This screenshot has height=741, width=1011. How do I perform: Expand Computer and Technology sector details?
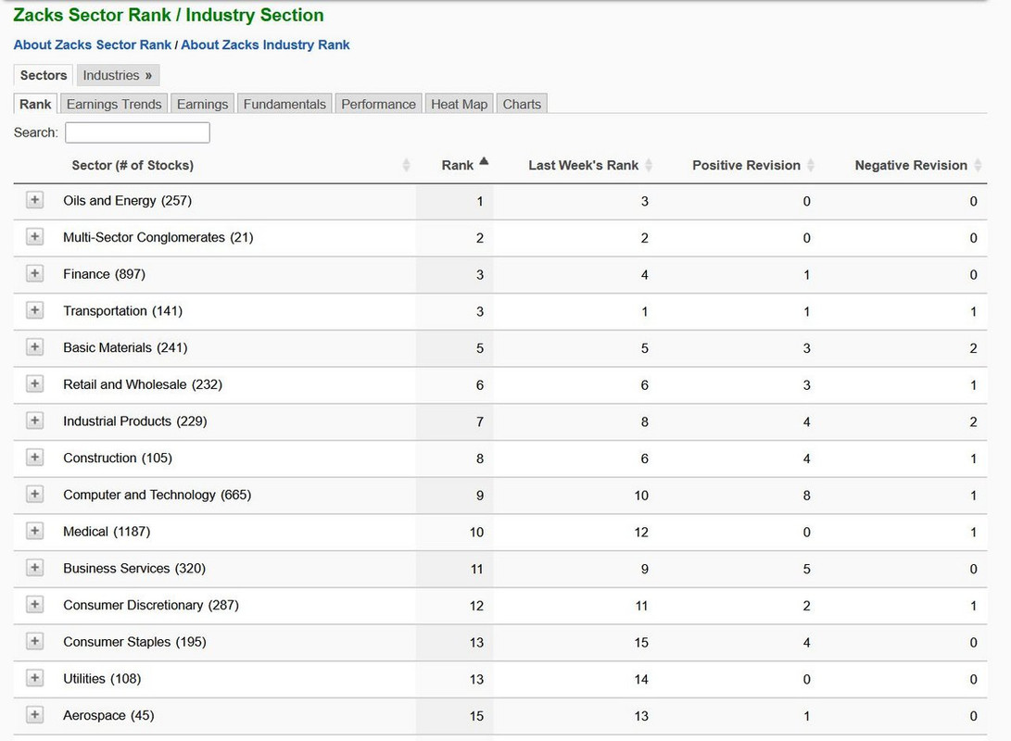(x=34, y=494)
